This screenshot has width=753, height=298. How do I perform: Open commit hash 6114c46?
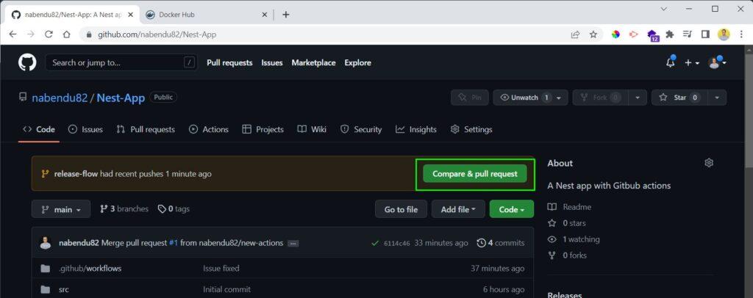pos(396,244)
